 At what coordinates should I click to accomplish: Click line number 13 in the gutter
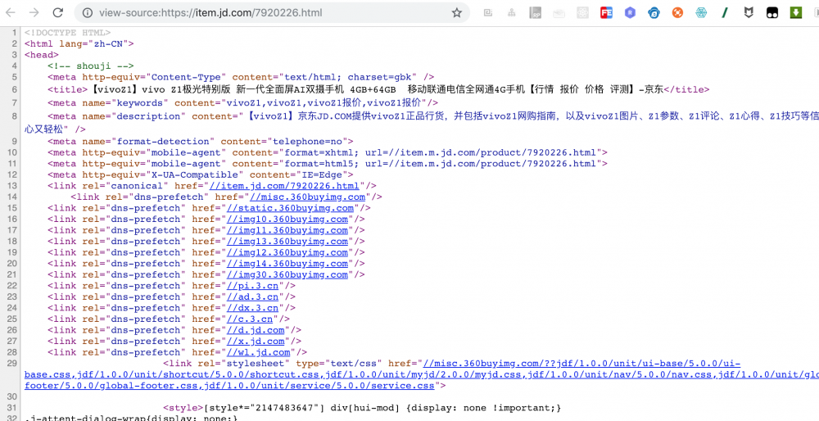coord(12,186)
